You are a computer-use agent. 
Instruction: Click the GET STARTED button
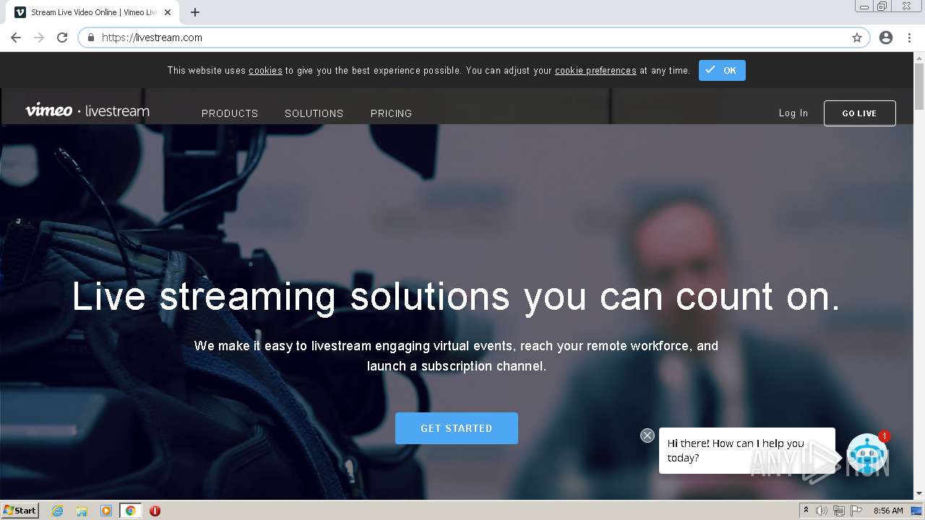click(x=457, y=428)
